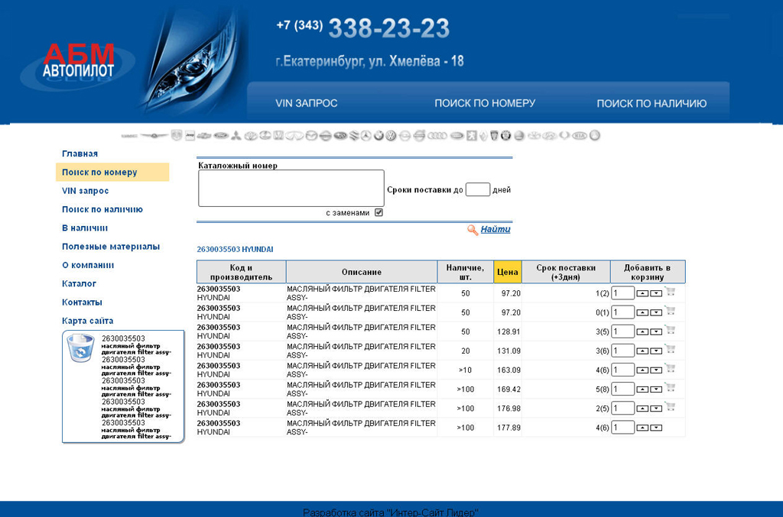Open 'Контакты' sidebar link
Viewport: 783px width, 517px height.
[82, 302]
